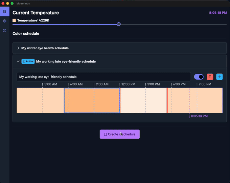The width and height of the screenshot is (230, 183).
Task: Add a time block with the blue plus button
Action: [x=219, y=77]
